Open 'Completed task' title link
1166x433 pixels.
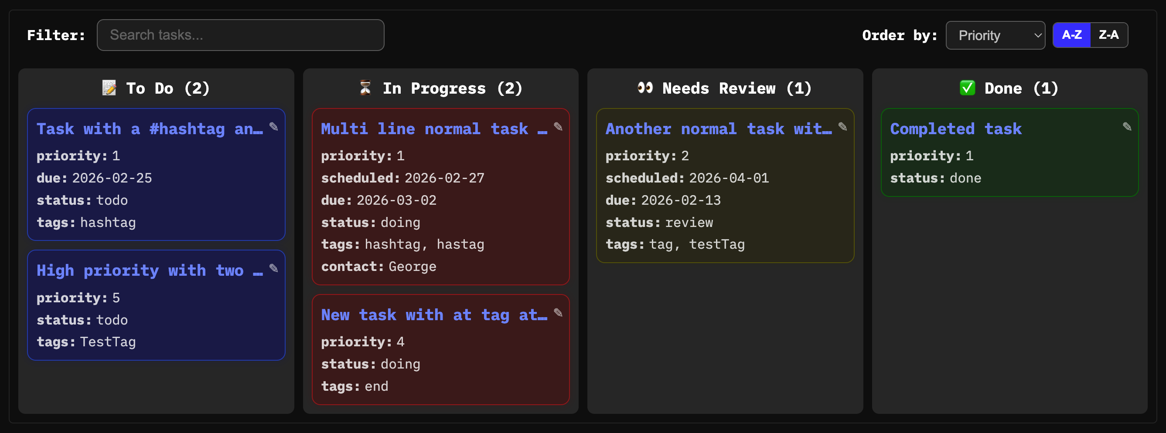[955, 129]
